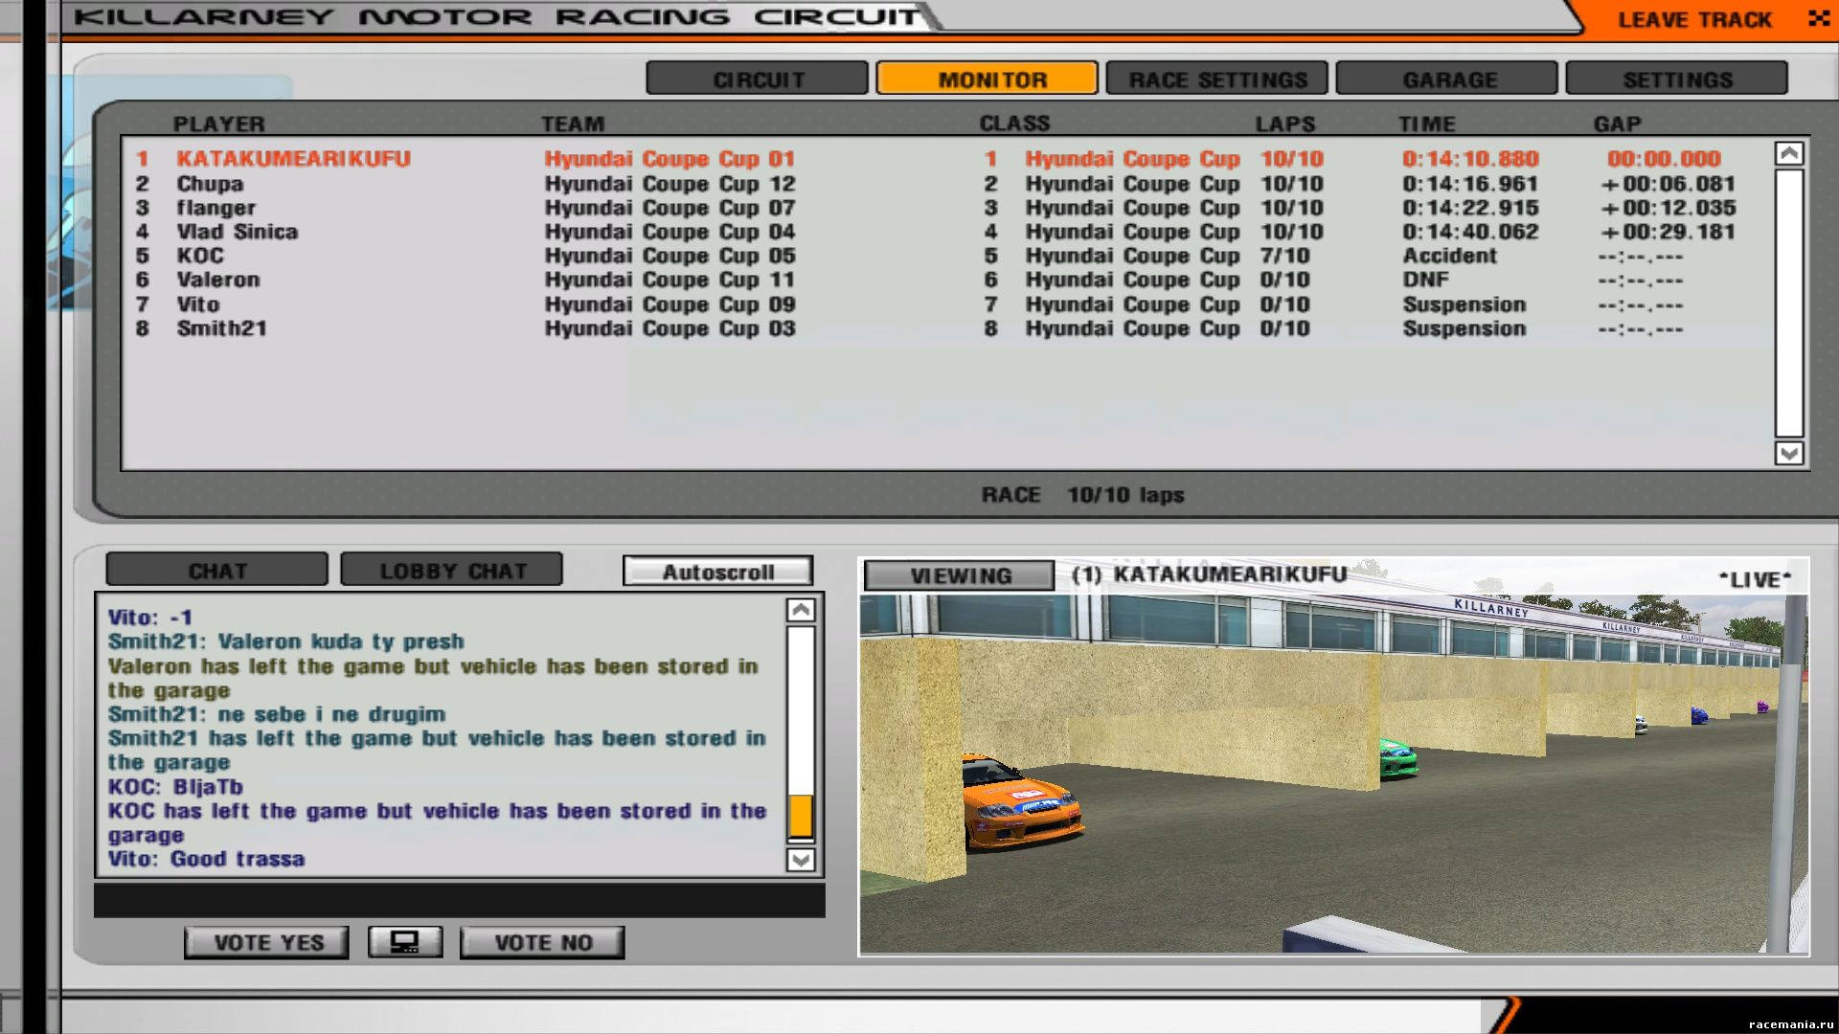Click the Accident status for KOC
The height and width of the screenshot is (1034, 1839).
point(1449,256)
